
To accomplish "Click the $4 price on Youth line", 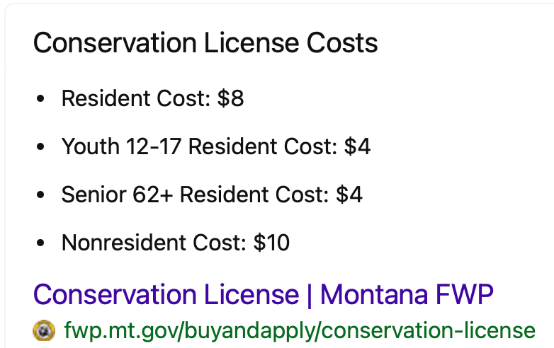I will [x=358, y=146].
